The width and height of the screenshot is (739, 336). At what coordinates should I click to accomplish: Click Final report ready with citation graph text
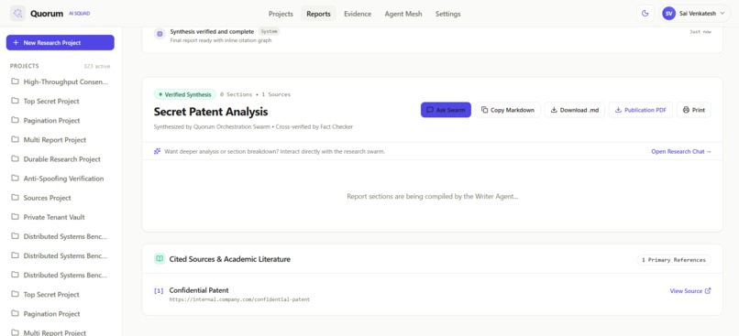point(221,40)
